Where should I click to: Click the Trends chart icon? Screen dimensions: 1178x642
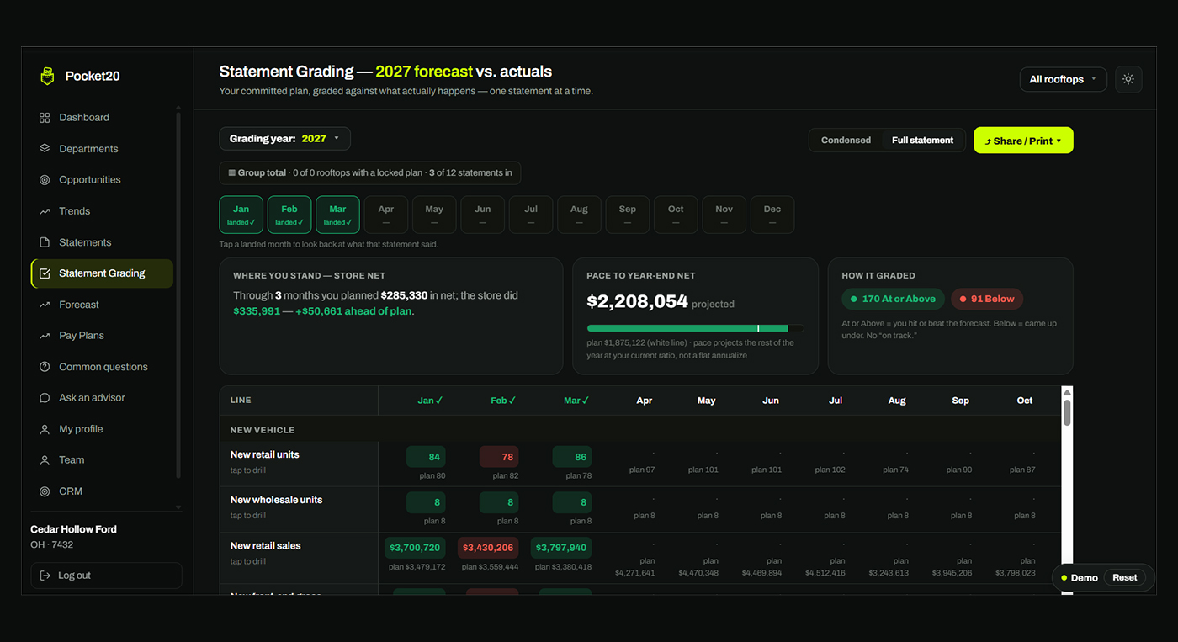45,211
